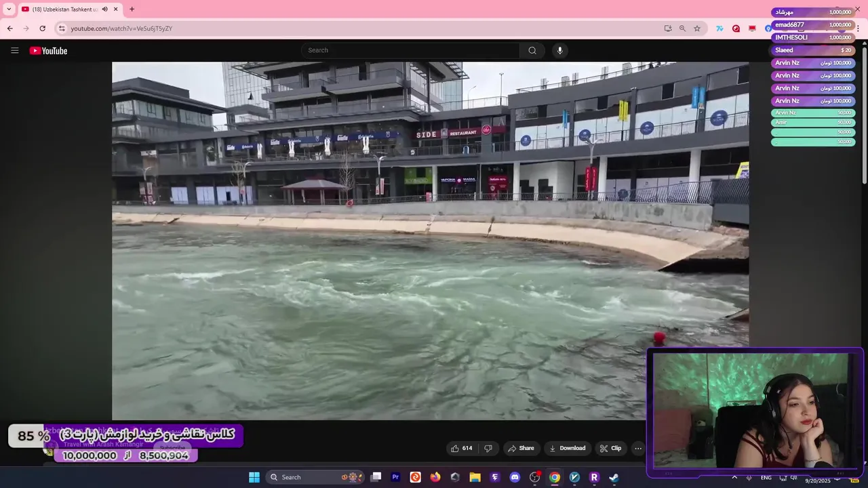868x488 pixels.
Task: Open File Explorer from the taskbar
Action: point(475,477)
